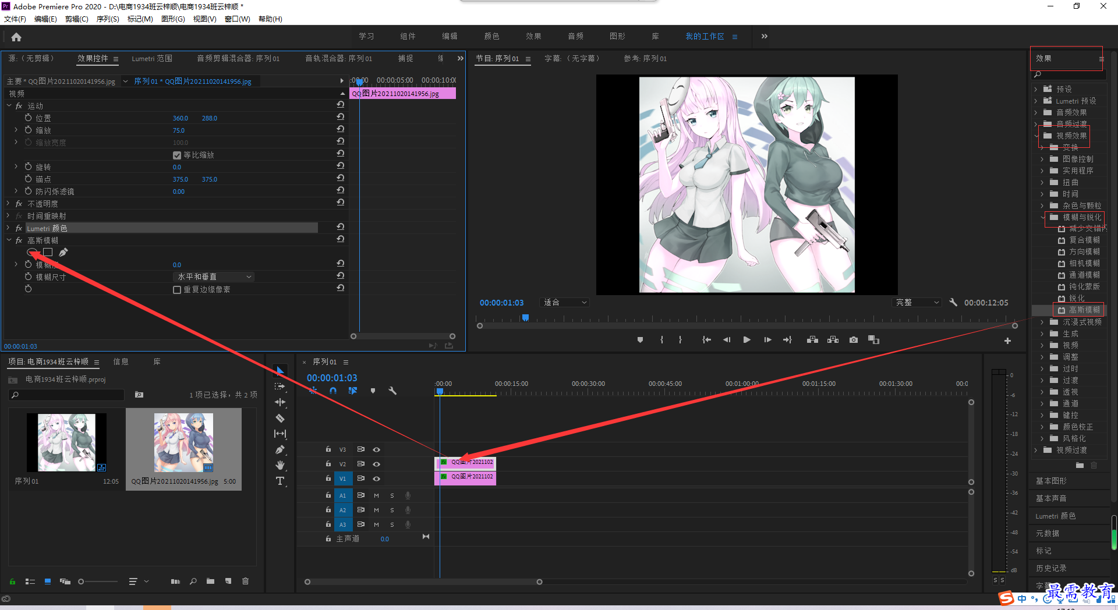The width and height of the screenshot is (1118, 610).
Task: Select the Slip tool
Action: pyautogui.click(x=280, y=434)
